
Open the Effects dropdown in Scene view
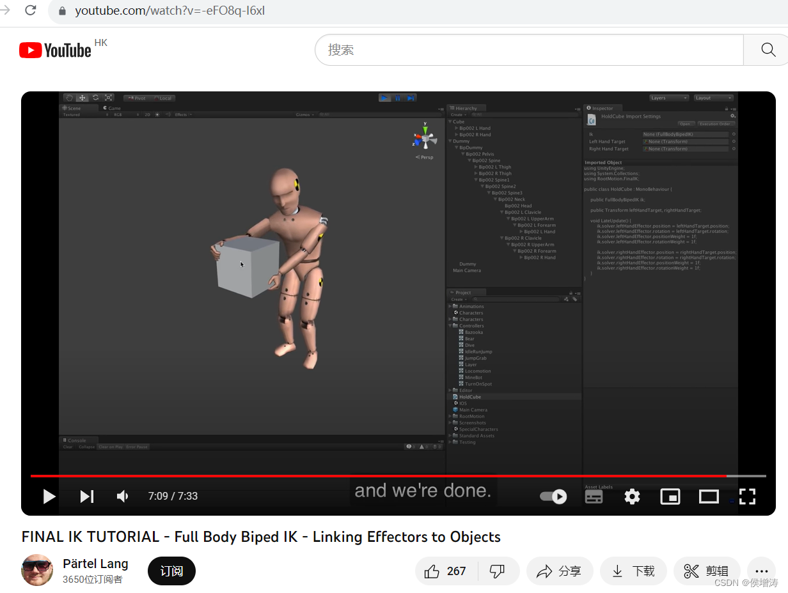183,115
